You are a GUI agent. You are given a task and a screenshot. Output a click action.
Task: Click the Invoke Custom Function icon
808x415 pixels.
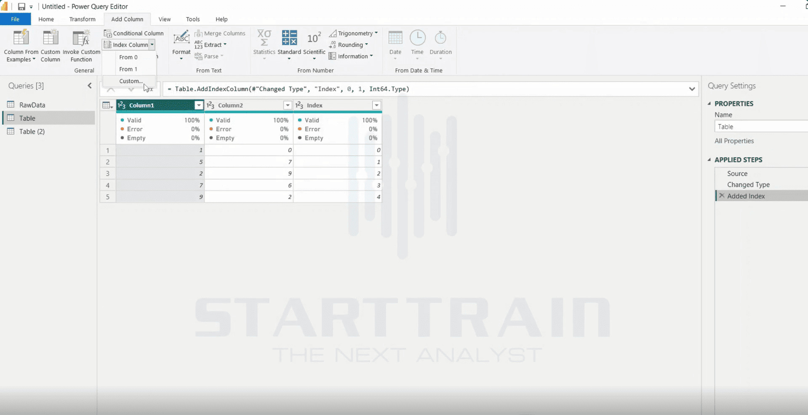click(x=81, y=38)
